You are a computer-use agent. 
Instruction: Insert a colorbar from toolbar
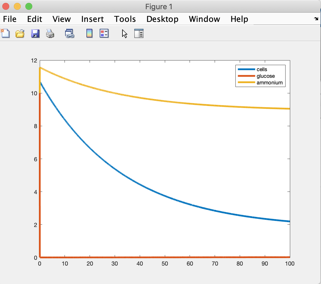tap(90, 34)
